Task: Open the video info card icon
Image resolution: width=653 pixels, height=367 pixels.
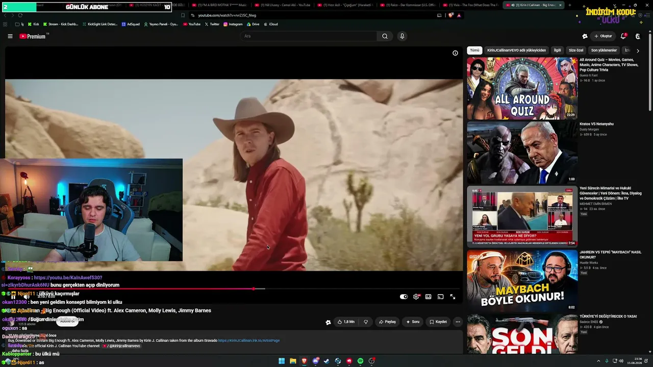Action: point(455,53)
